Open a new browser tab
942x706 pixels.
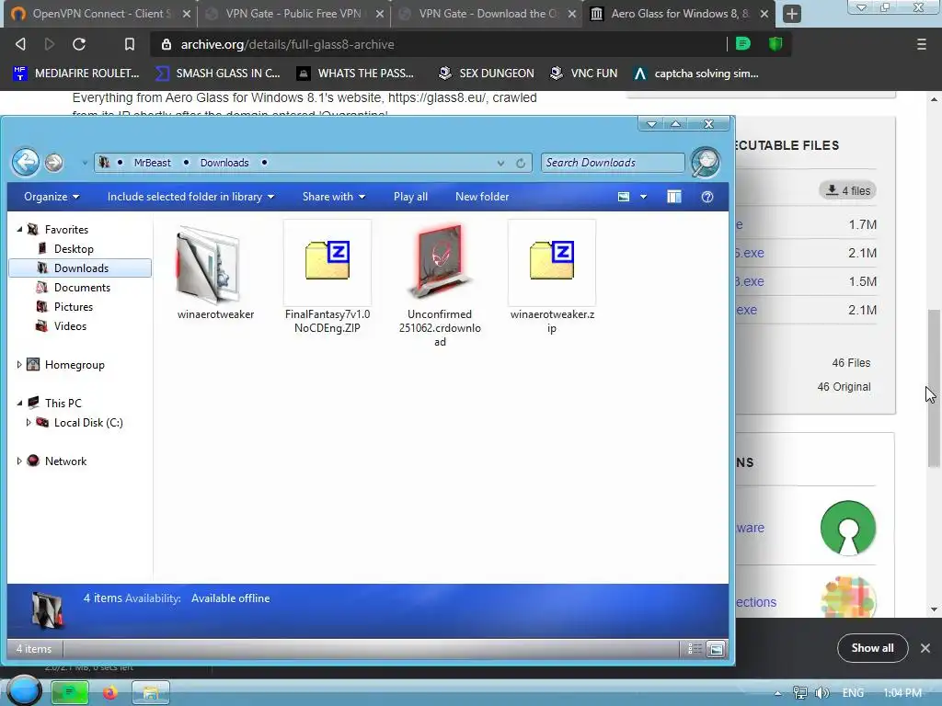(792, 14)
